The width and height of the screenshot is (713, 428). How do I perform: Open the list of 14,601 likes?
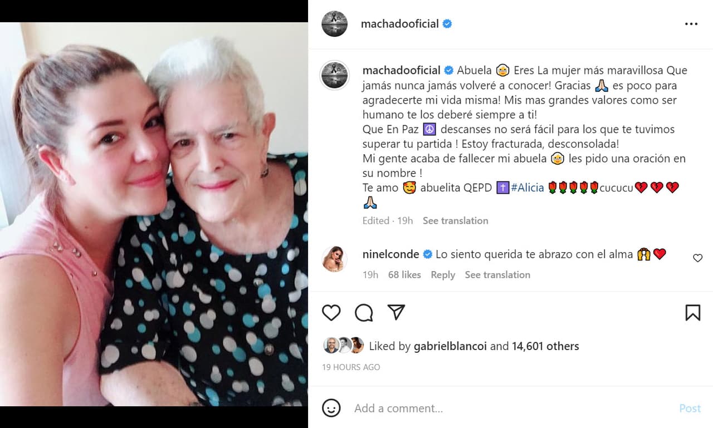[545, 346]
